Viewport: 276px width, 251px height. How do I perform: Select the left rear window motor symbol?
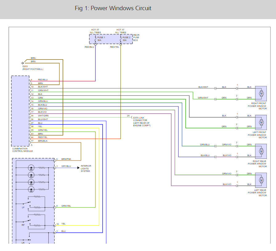point(261,180)
